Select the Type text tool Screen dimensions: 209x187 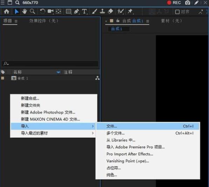pos(85,12)
